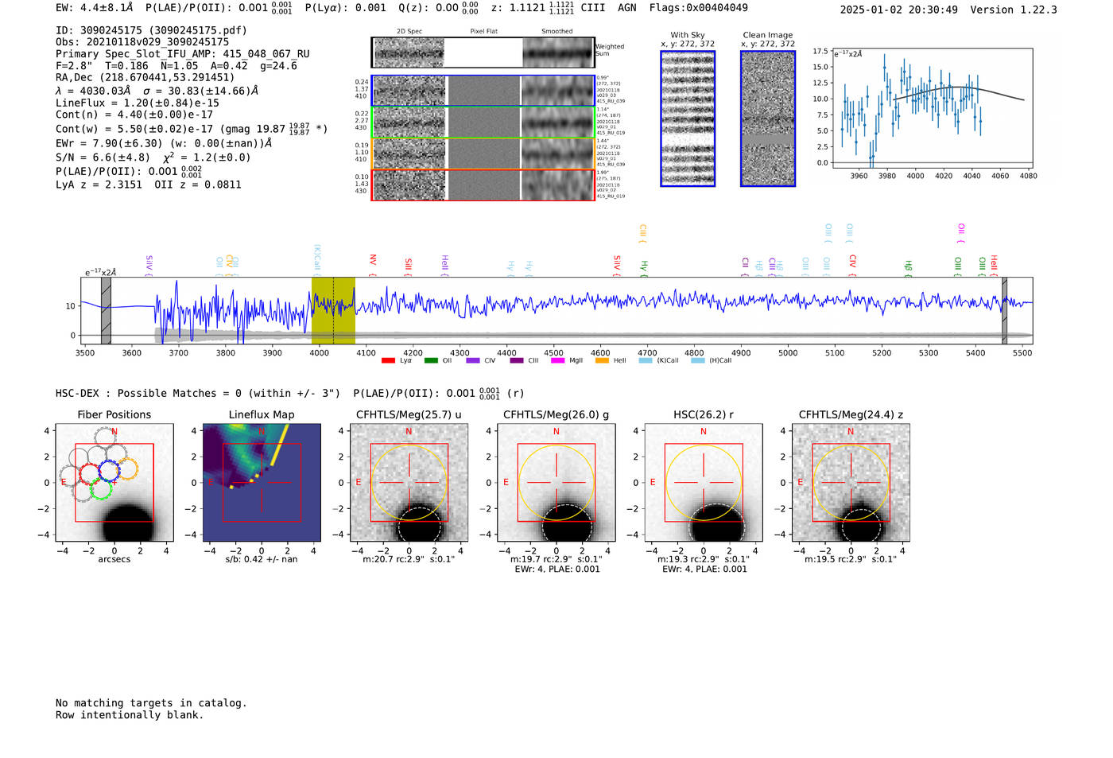The width and height of the screenshot is (1113, 758).
Task: Click the RA,Dec coordinates text
Action: click(145, 78)
